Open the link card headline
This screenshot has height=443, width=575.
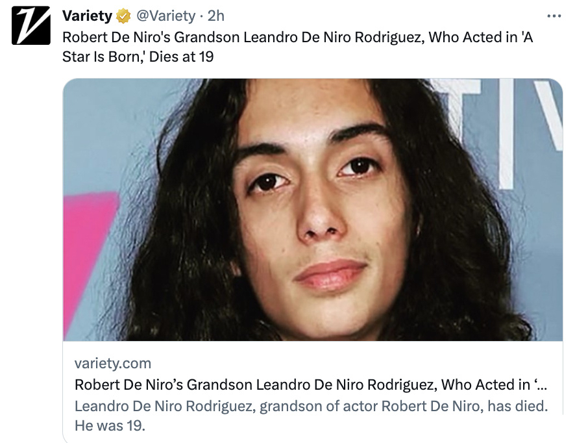(302, 385)
